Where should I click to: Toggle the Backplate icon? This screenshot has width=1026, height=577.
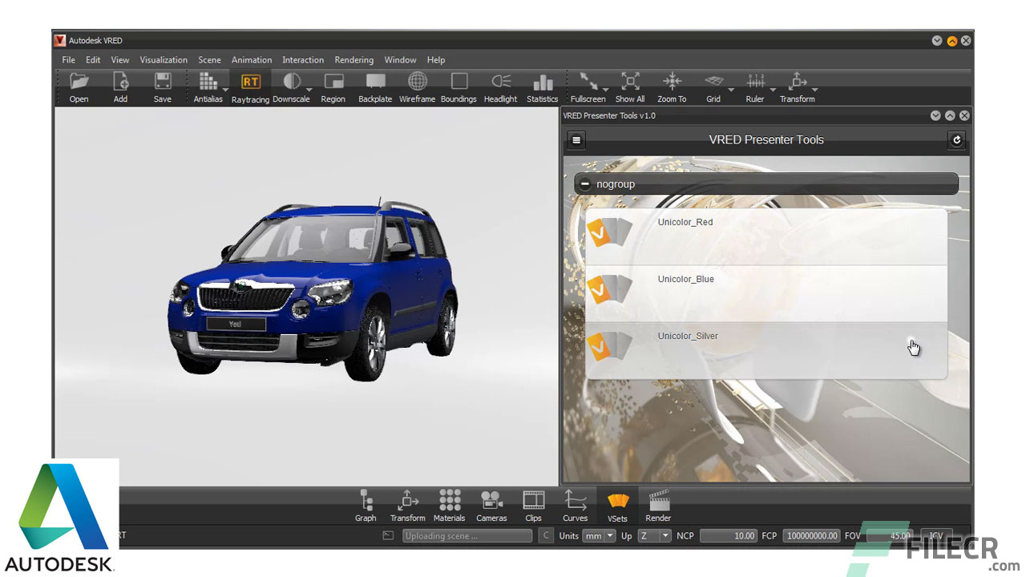[x=375, y=81]
